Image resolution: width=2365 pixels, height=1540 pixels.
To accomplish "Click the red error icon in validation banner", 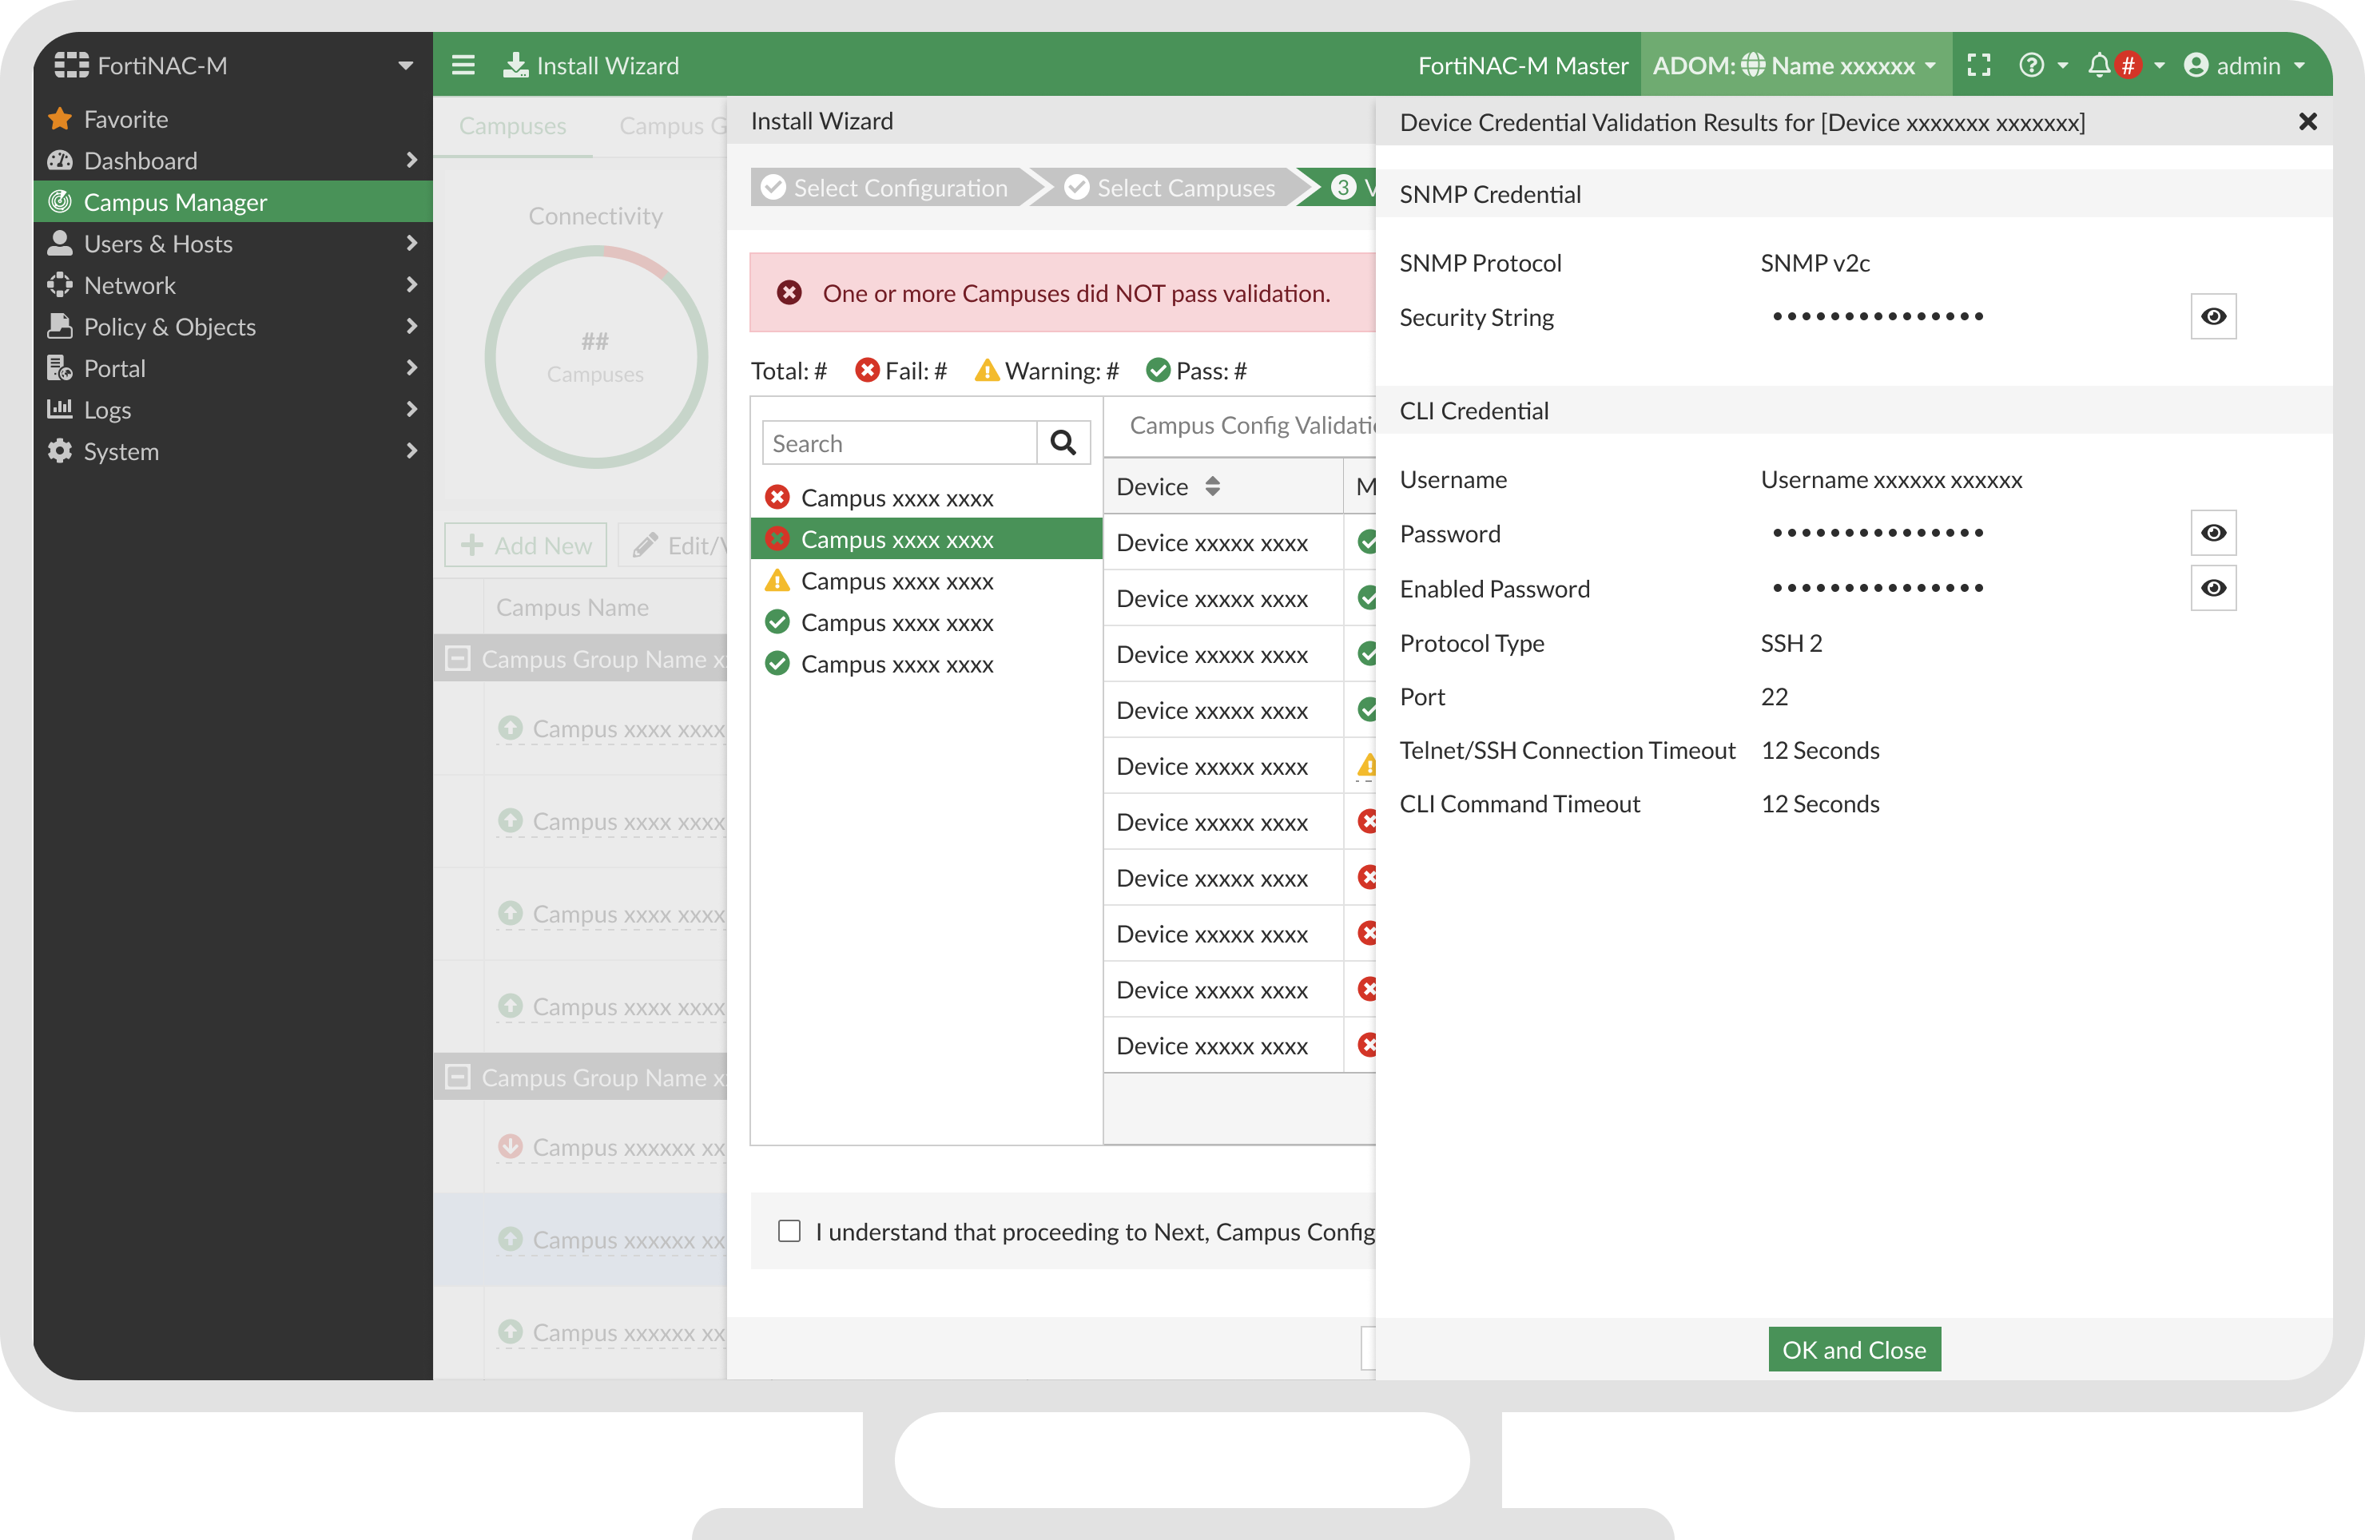I will click(789, 293).
